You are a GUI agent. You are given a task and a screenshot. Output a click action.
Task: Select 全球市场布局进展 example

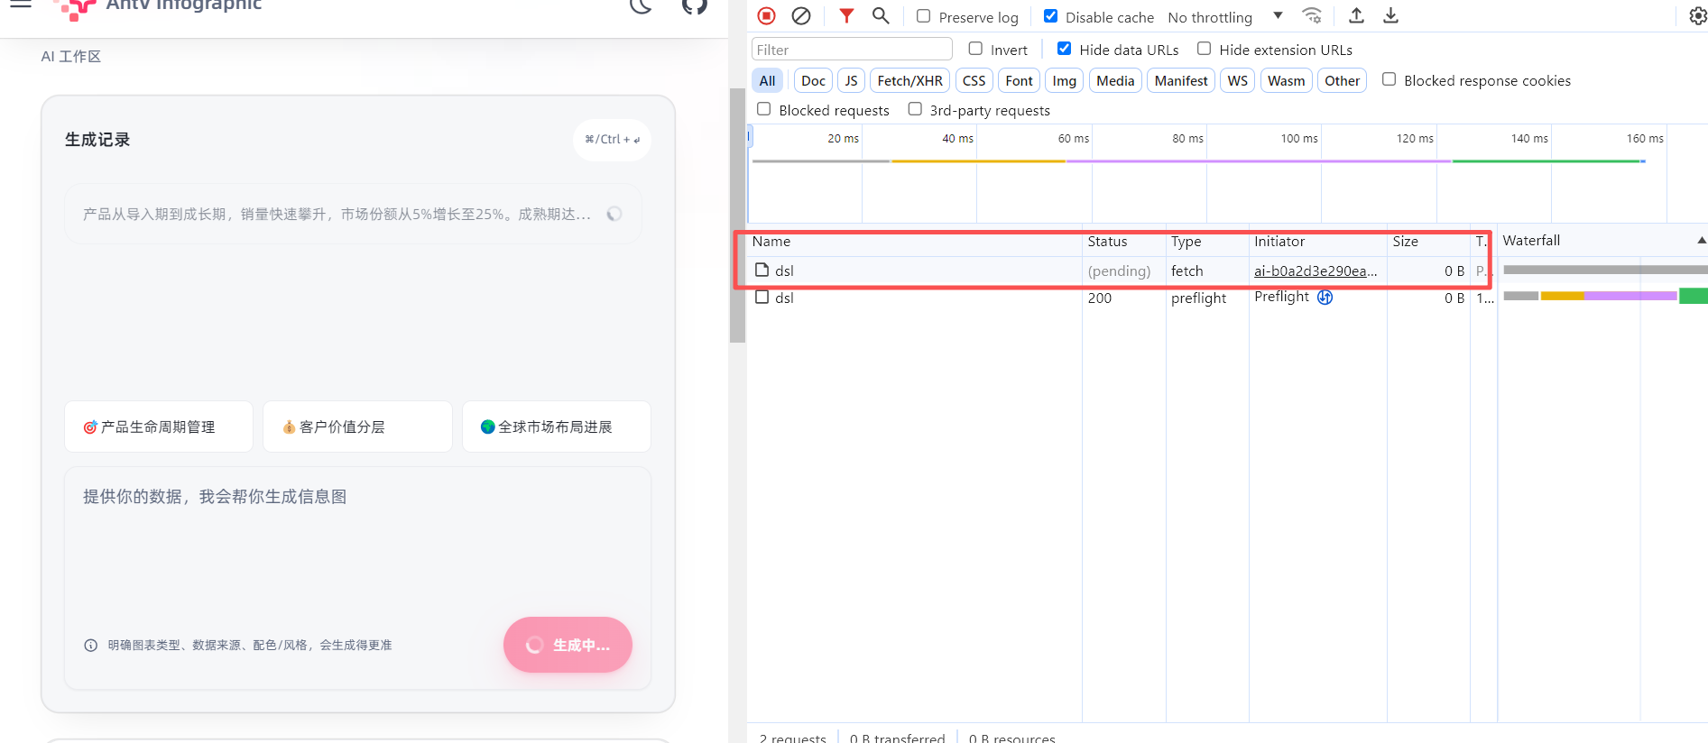click(556, 427)
